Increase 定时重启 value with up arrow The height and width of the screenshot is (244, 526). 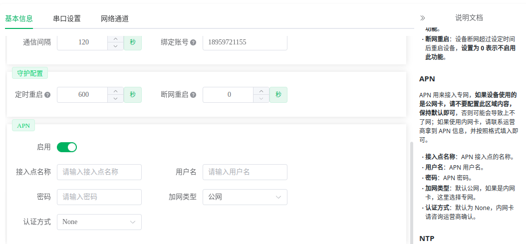[115, 91]
